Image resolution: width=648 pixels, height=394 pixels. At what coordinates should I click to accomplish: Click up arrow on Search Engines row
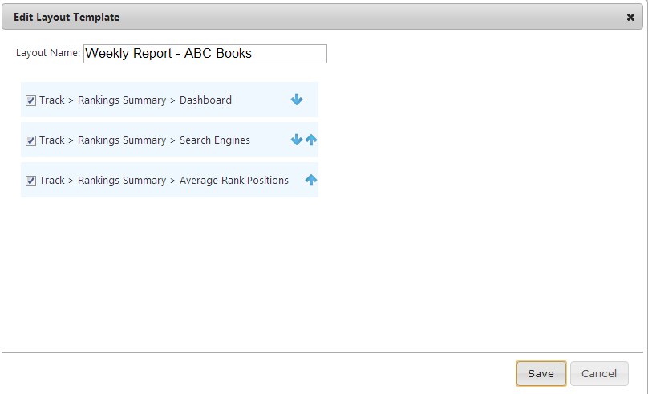pyautogui.click(x=311, y=140)
